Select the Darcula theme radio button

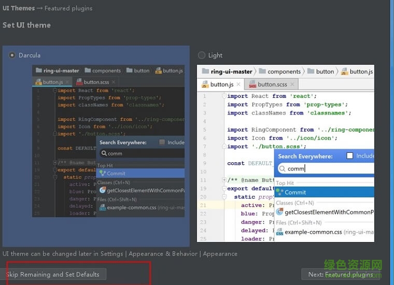(12, 55)
